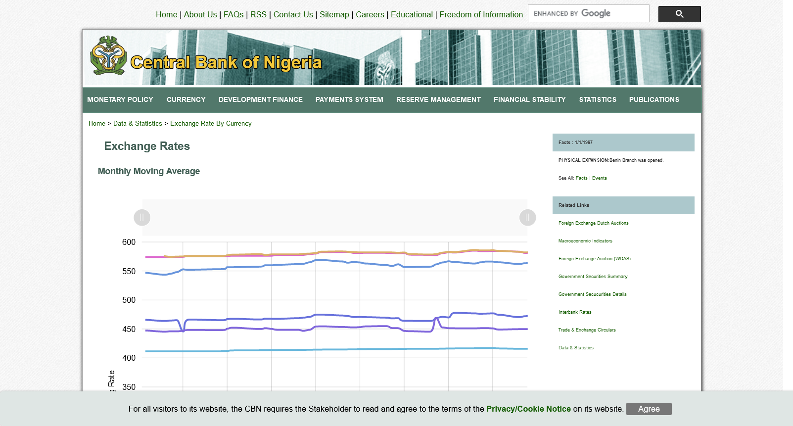This screenshot has width=793, height=426.
Task: Open the Development Finance menu
Action: click(261, 100)
